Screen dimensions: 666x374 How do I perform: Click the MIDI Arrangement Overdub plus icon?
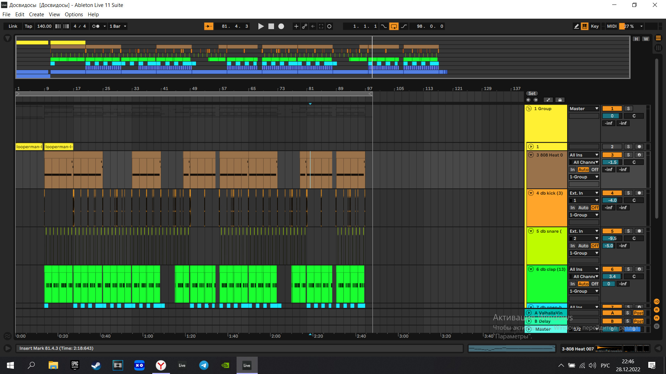point(296,26)
